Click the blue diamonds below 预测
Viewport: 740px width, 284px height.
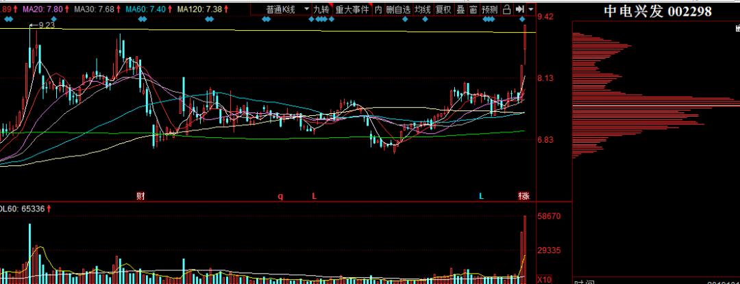point(489,19)
